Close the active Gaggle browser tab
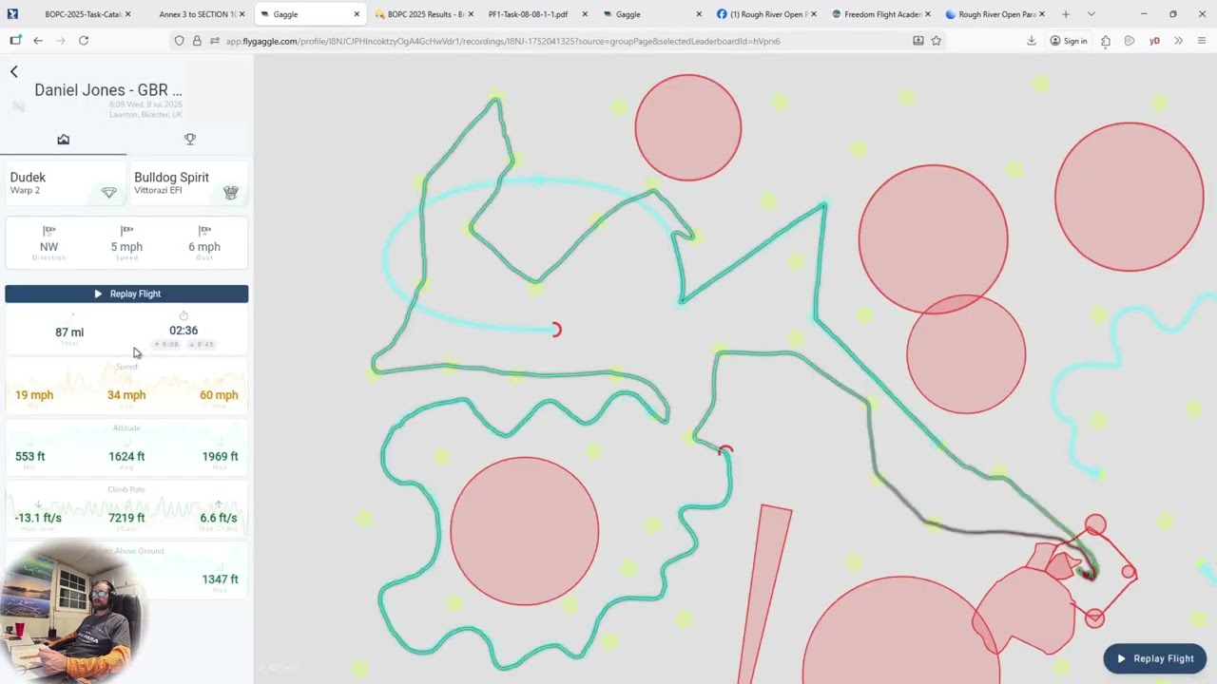 coord(357,14)
